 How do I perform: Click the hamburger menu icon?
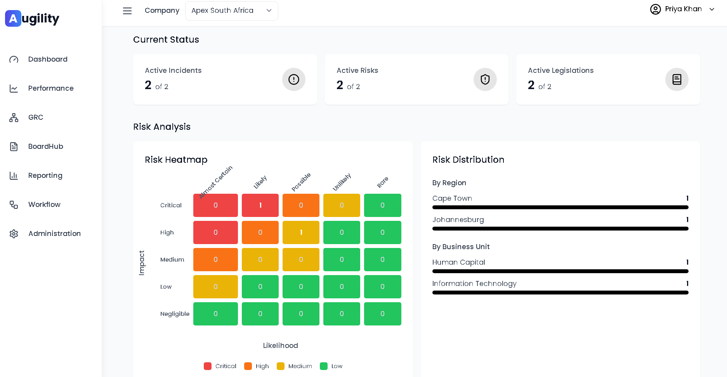point(127,11)
